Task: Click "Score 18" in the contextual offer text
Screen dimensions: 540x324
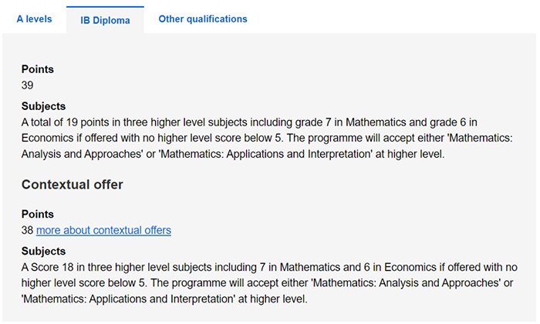Action: (59, 267)
